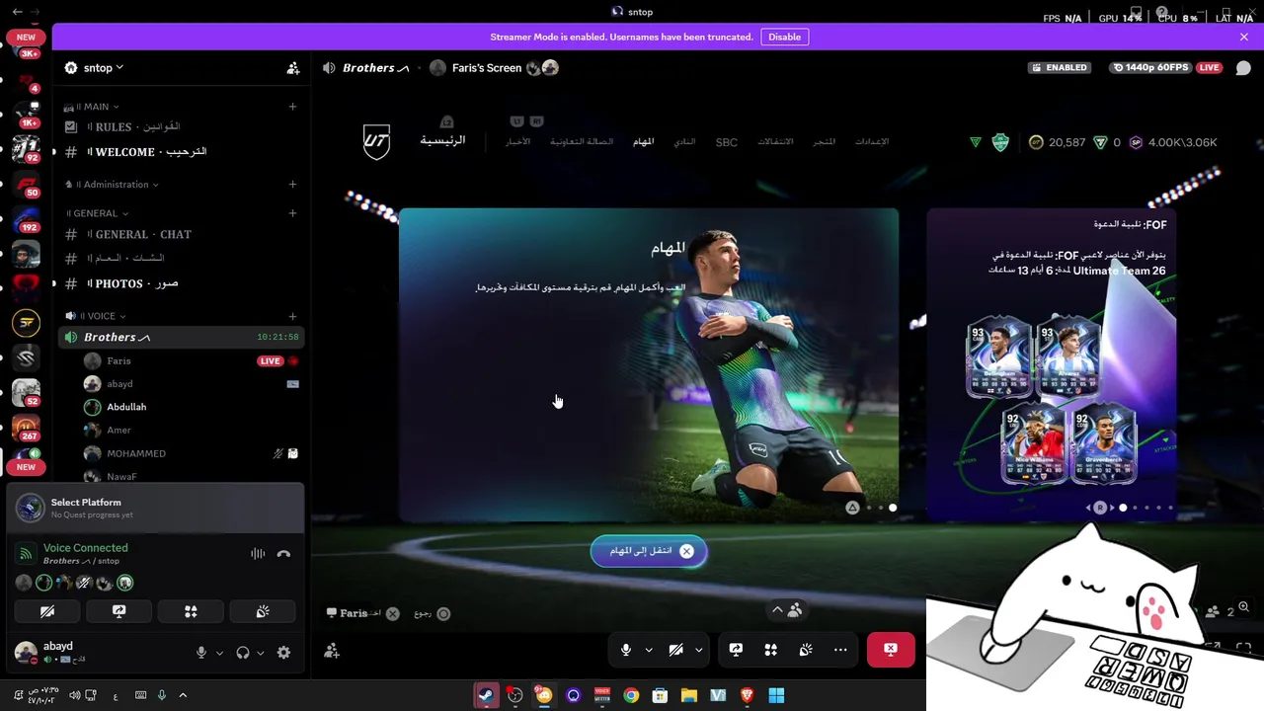Share screen from call control bar
Viewport: 1264px width, 711px height.
pyautogui.click(x=736, y=650)
